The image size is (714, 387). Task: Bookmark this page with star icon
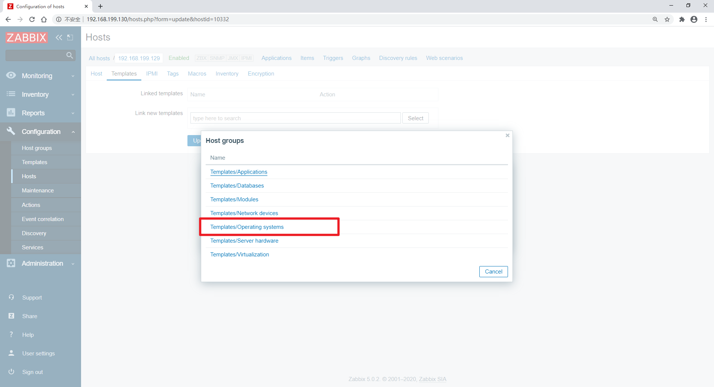click(667, 19)
